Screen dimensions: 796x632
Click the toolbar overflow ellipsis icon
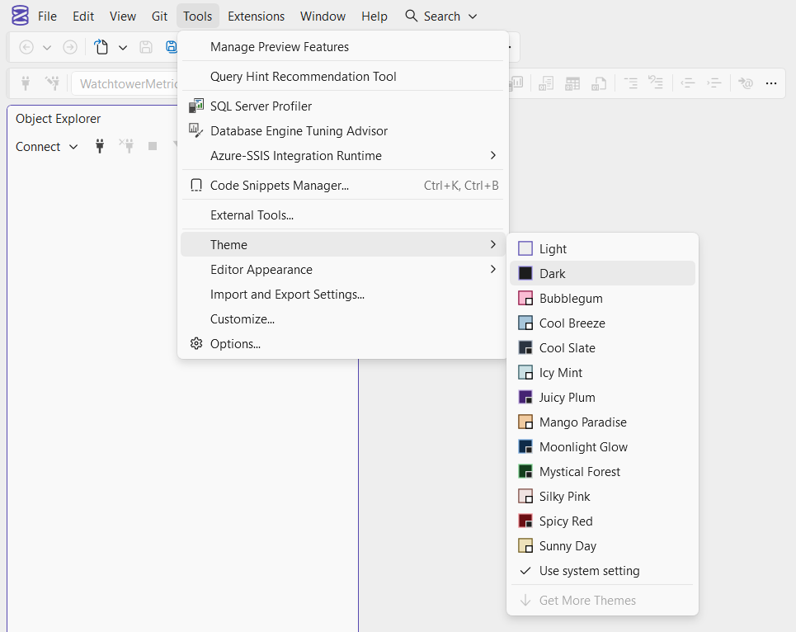click(x=771, y=83)
